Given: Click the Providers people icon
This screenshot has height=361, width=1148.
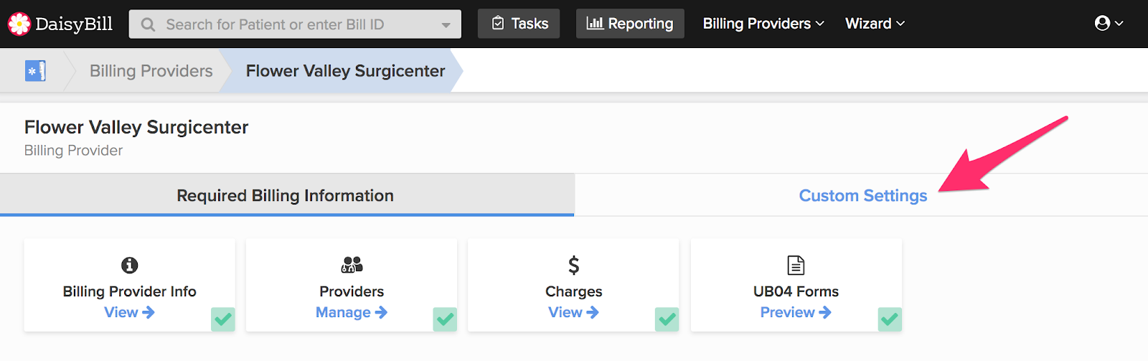Looking at the screenshot, I should [x=352, y=266].
